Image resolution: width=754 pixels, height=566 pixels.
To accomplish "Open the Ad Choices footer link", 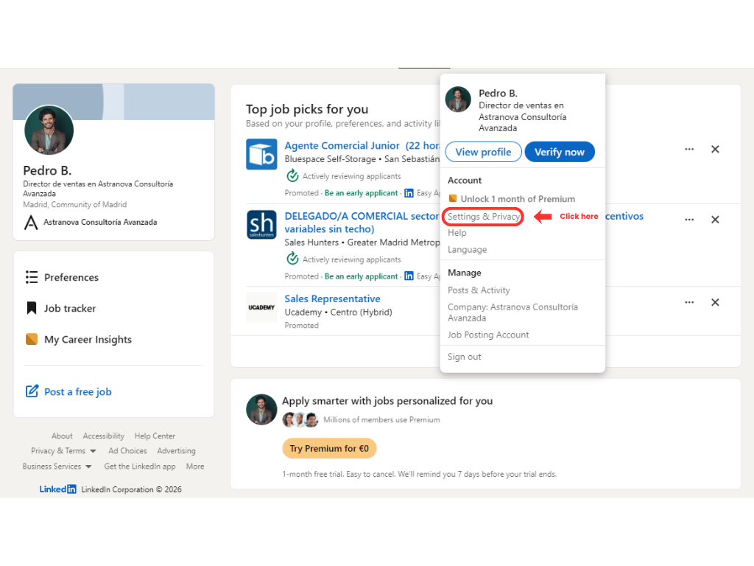I will (127, 451).
